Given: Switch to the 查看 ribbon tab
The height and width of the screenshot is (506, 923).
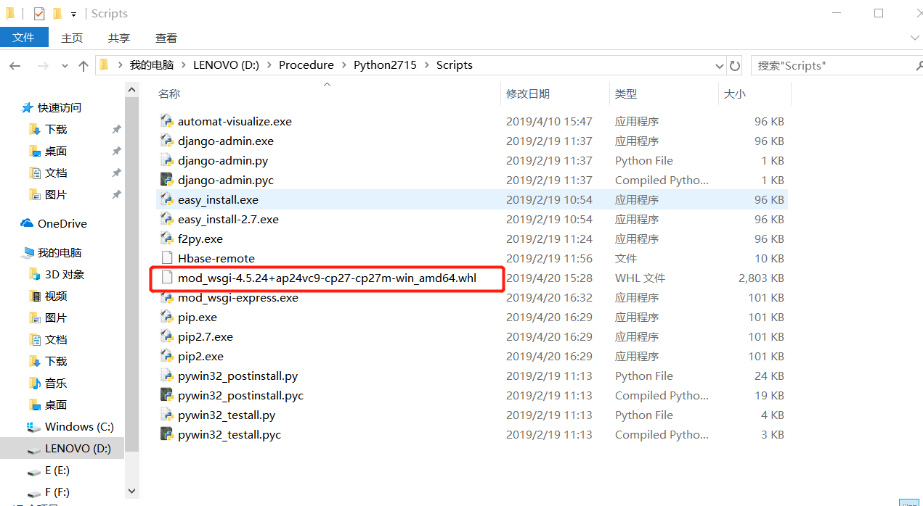Looking at the screenshot, I should click(166, 38).
